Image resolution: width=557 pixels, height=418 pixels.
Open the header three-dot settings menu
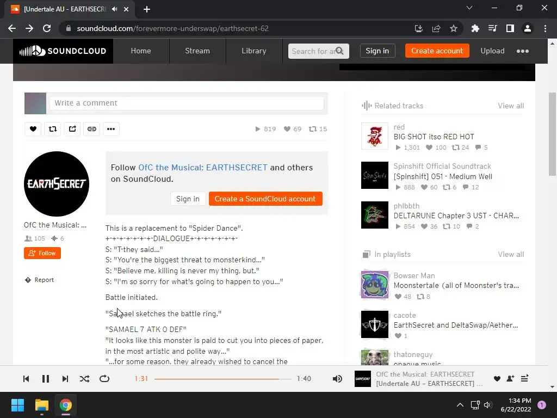[x=523, y=51]
